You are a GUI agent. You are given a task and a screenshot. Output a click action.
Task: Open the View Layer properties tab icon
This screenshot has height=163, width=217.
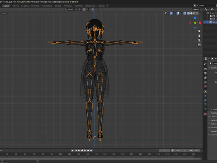pyautogui.click(x=205, y=78)
